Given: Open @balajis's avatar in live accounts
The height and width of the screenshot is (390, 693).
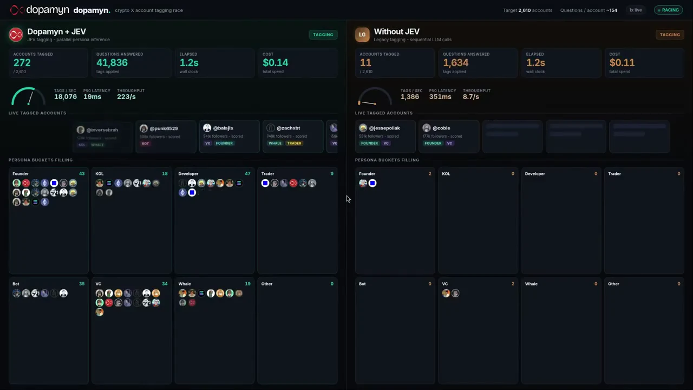Looking at the screenshot, I should click(207, 128).
